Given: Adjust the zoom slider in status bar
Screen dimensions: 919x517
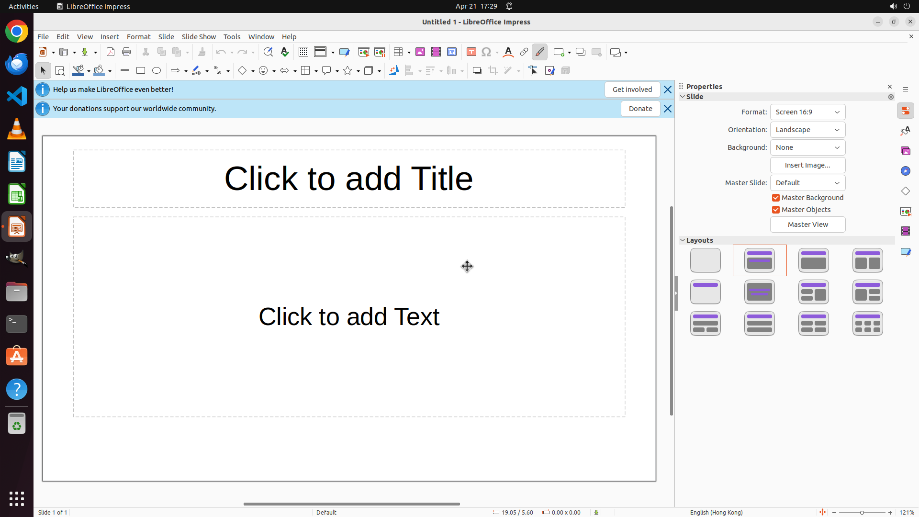Looking at the screenshot, I should pyautogui.click(x=862, y=513).
